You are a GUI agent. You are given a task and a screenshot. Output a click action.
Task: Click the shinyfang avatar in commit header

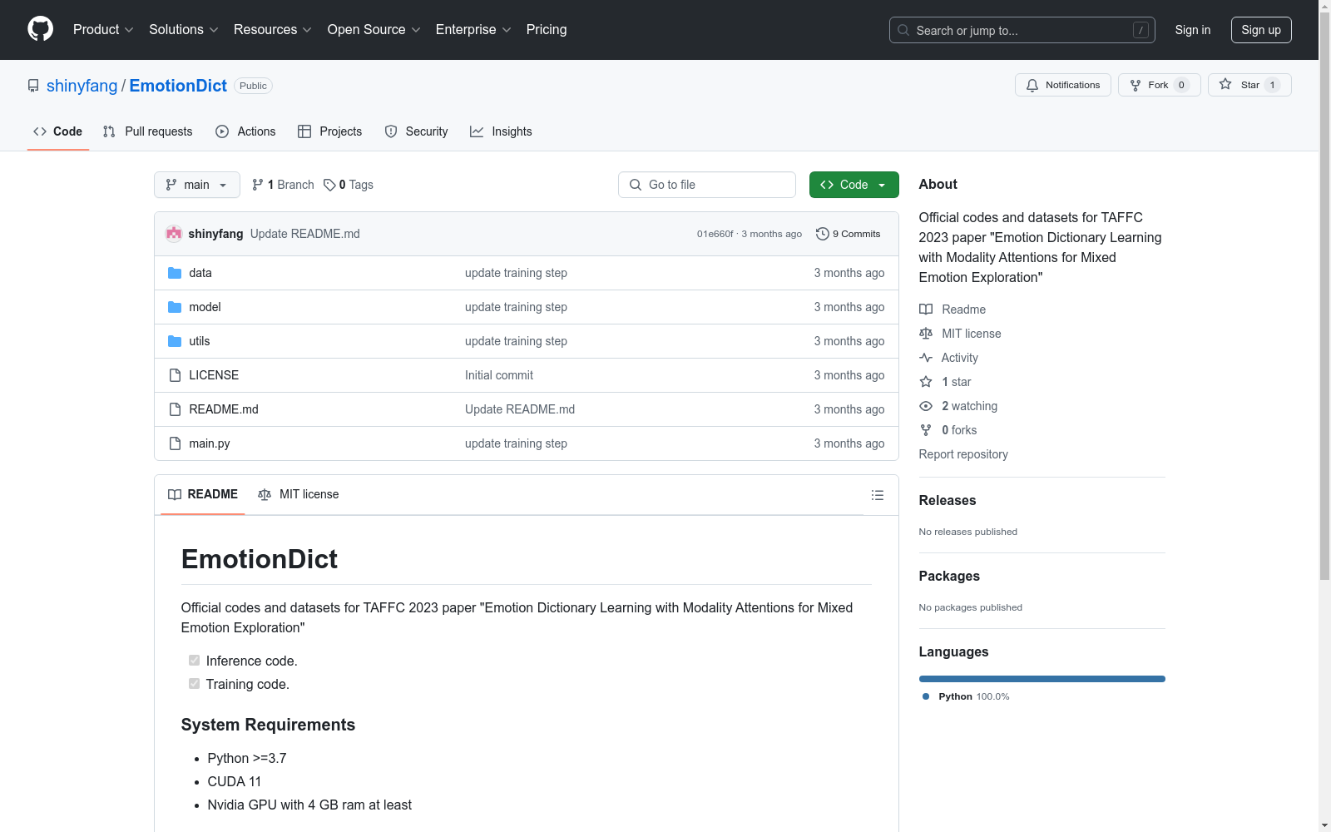tap(174, 234)
